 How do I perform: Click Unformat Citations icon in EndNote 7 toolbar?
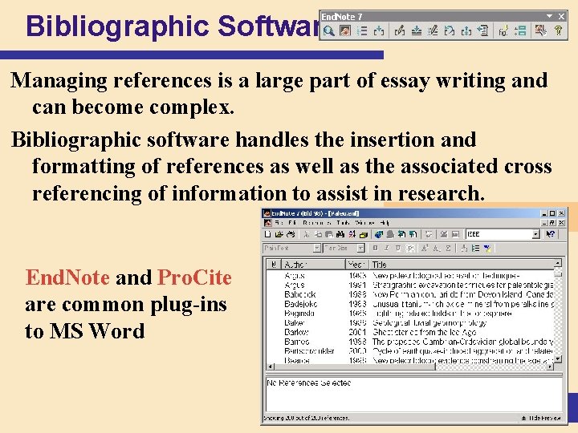450,31
